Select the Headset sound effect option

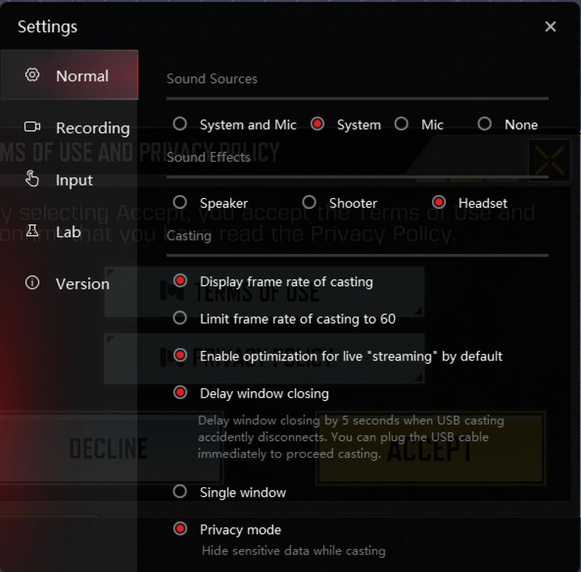click(x=439, y=202)
